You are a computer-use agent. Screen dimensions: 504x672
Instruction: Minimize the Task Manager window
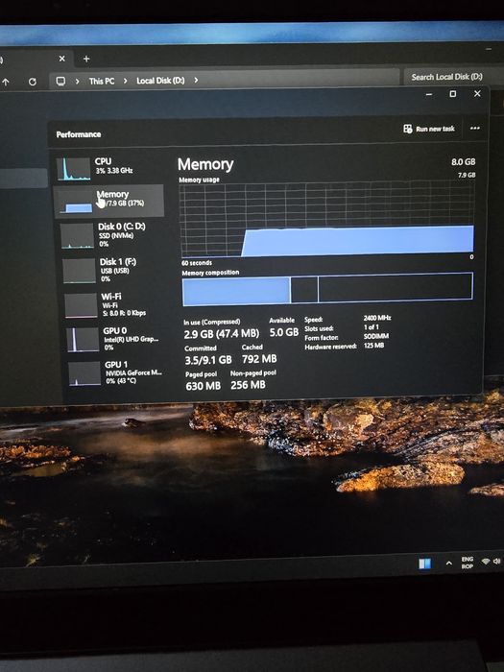click(429, 94)
